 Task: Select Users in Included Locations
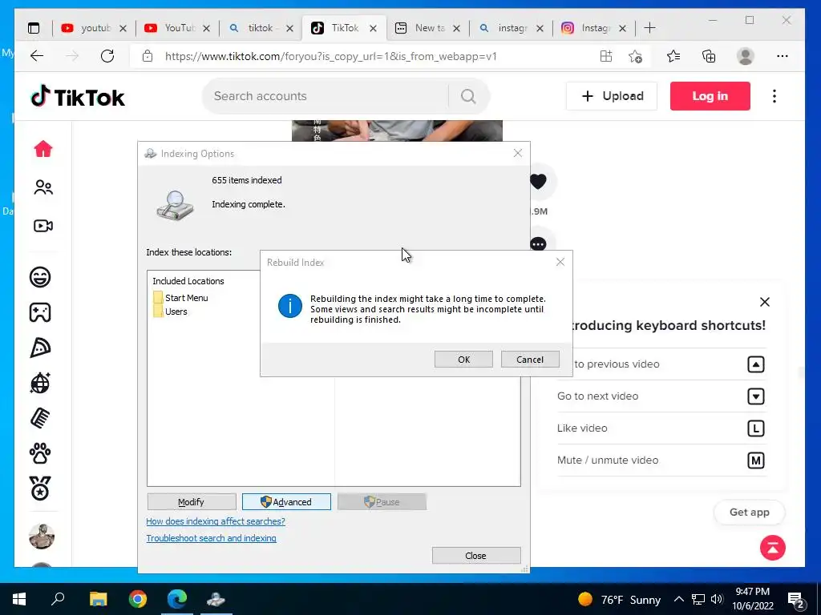pos(170,312)
